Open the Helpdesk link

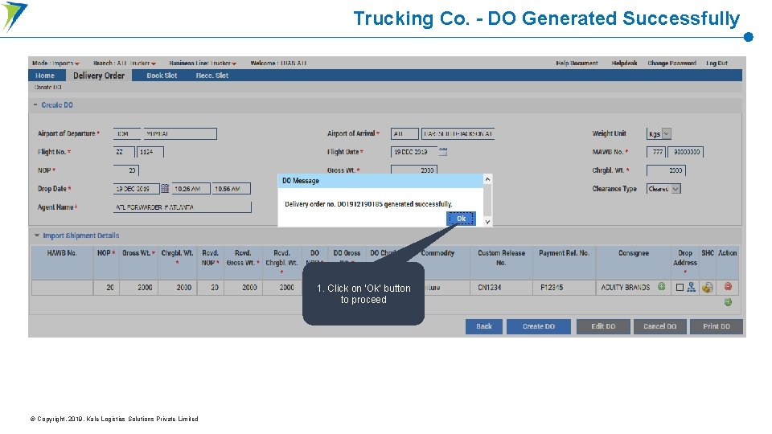coord(624,63)
